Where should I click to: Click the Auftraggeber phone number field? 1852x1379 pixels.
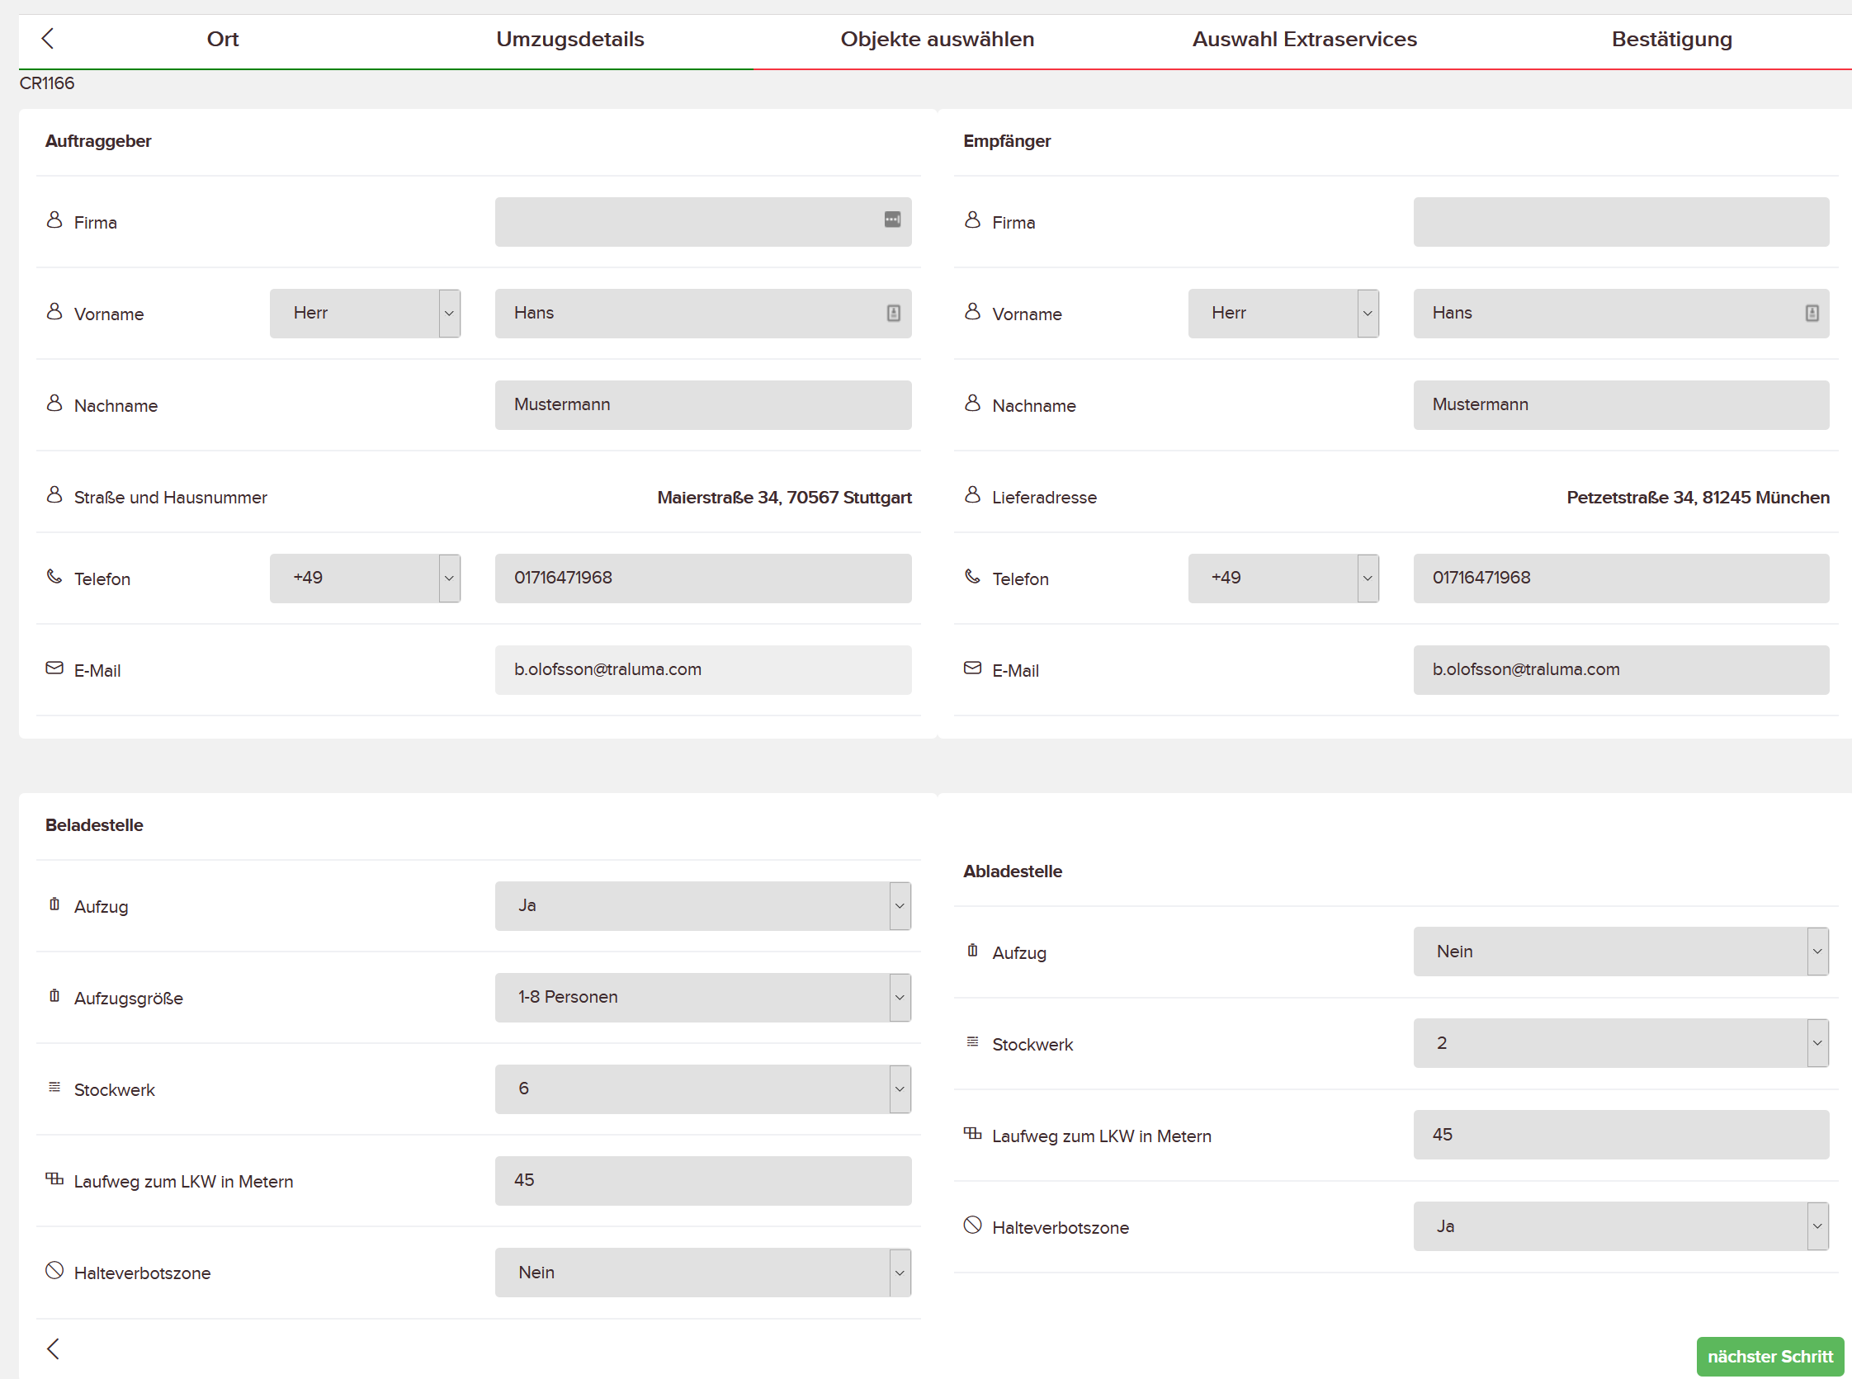[x=702, y=579]
